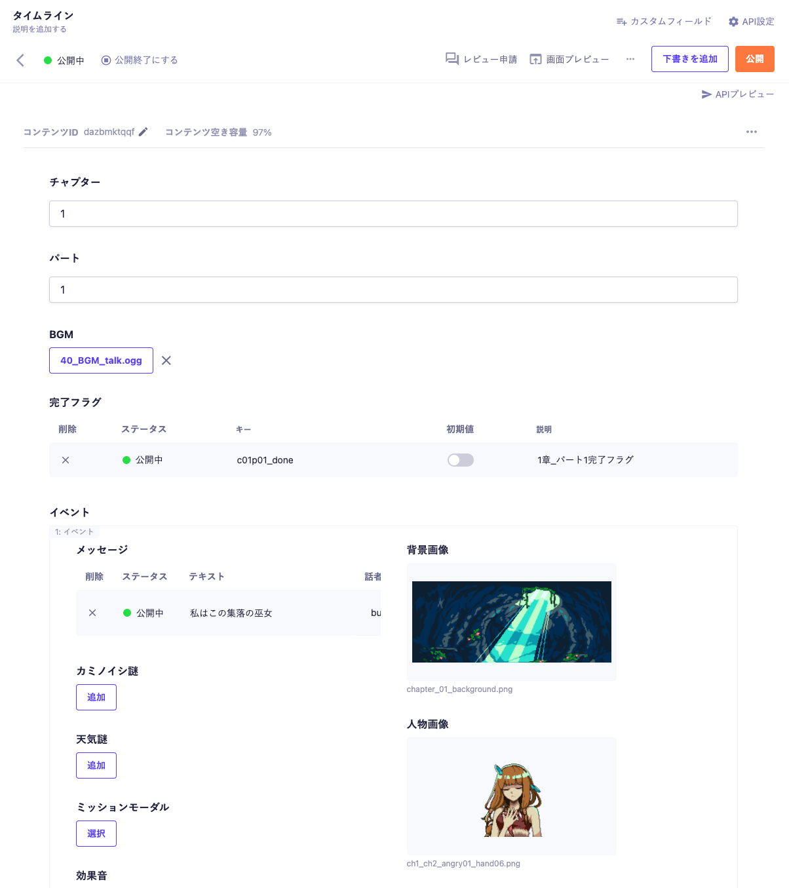Screen dimensions: 789x888
Task: Edit コンテンツID using the pencil icon
Action: [x=144, y=132]
